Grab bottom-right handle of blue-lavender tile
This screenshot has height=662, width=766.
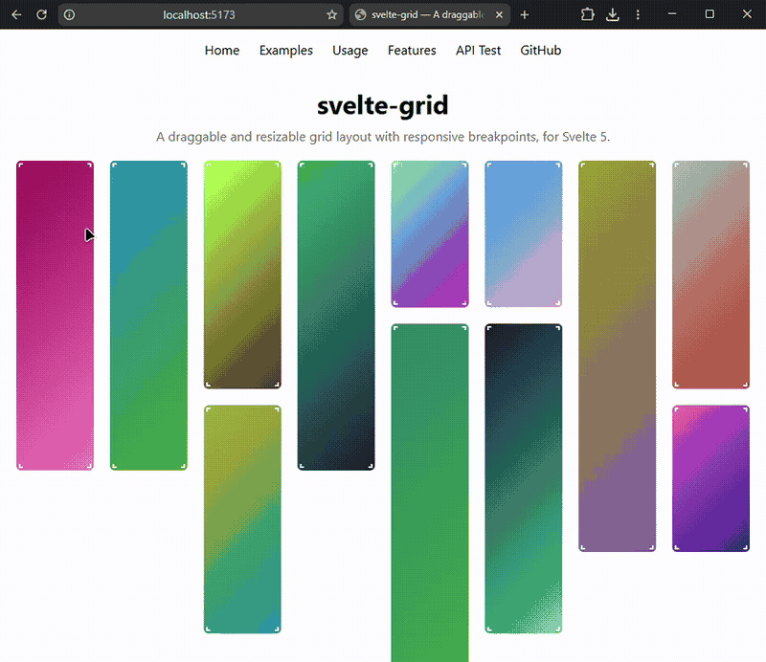558,303
